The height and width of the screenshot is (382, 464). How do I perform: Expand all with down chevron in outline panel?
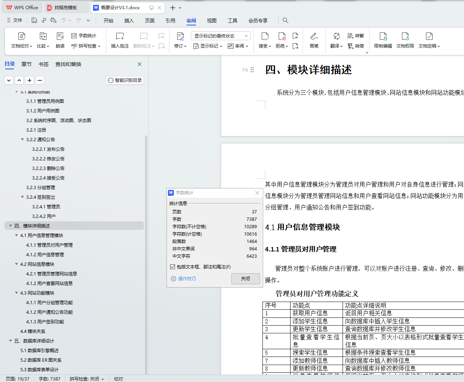(9, 80)
